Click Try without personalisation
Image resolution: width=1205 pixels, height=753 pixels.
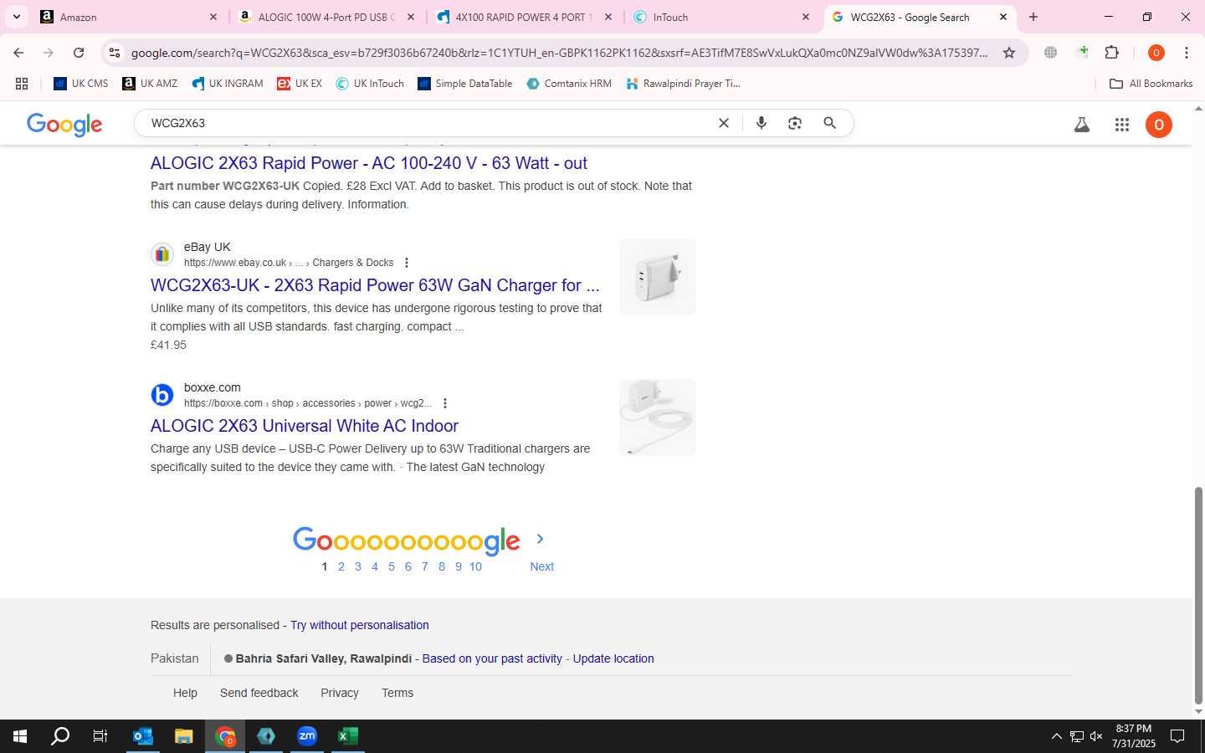pos(359,625)
